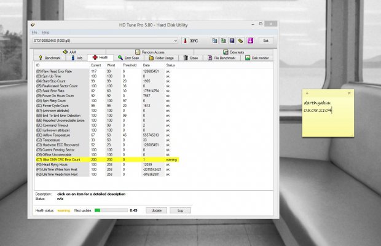Switch to the Benchmark tab
381x246 pixels.
pyautogui.click(x=50, y=58)
